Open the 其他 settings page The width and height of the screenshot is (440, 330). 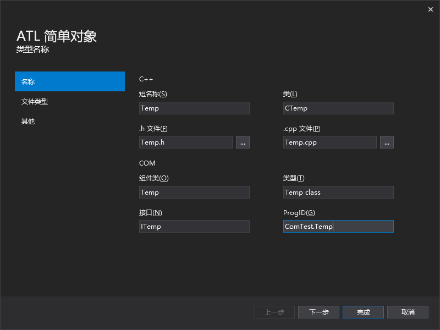(70, 121)
